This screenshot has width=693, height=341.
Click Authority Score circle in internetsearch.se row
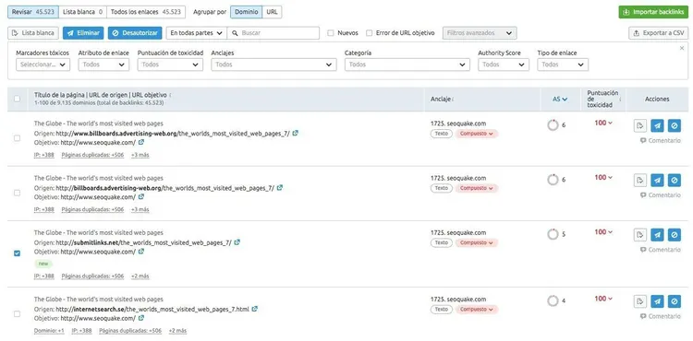(x=553, y=300)
